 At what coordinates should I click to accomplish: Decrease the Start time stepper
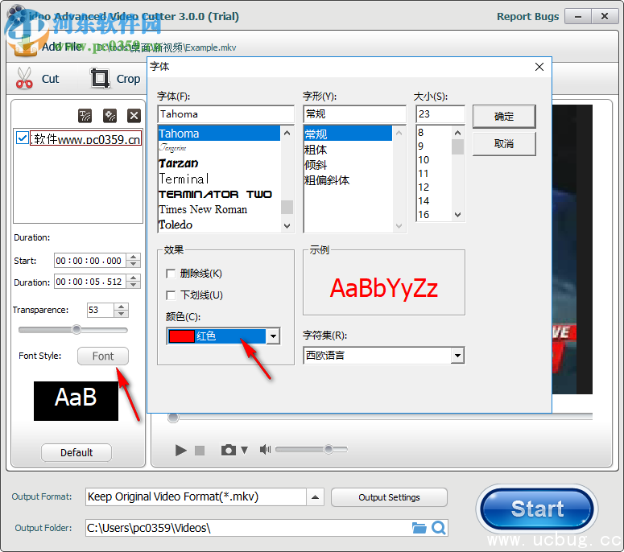point(134,264)
